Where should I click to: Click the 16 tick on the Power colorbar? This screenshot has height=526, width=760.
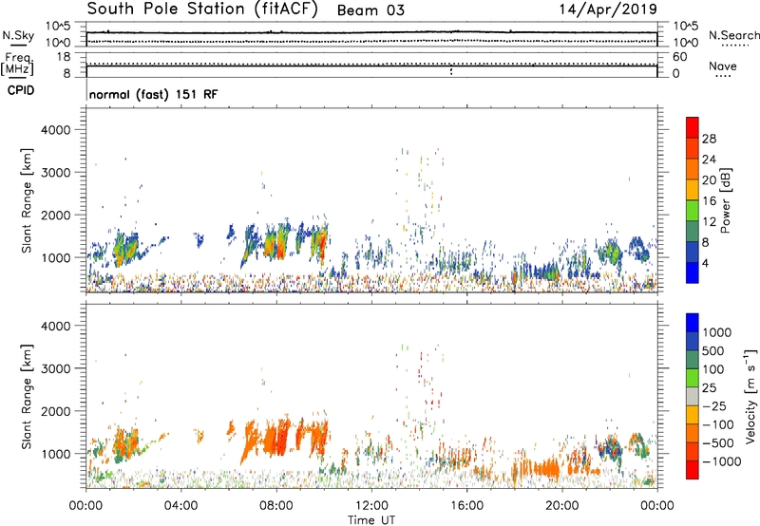709,201
